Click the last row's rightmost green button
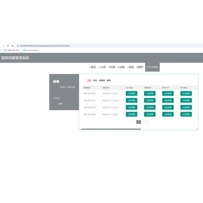Viewport: 203px width, 203px height. pyautogui.click(x=186, y=114)
